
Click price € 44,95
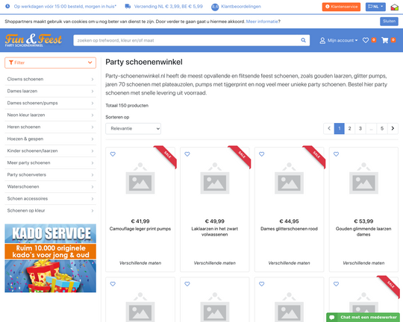[289, 221]
